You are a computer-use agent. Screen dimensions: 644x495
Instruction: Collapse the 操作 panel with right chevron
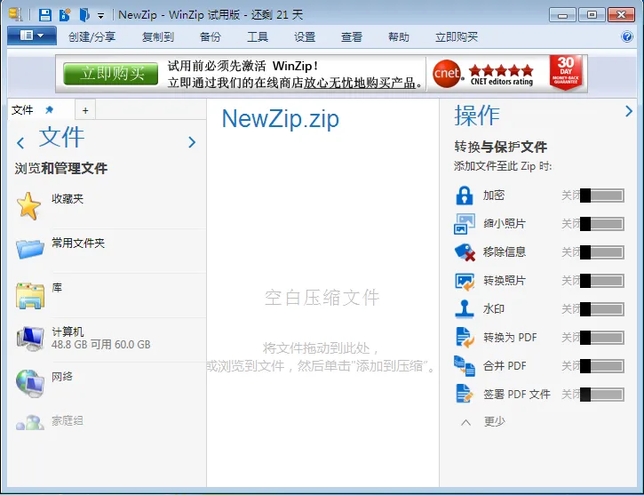point(628,111)
